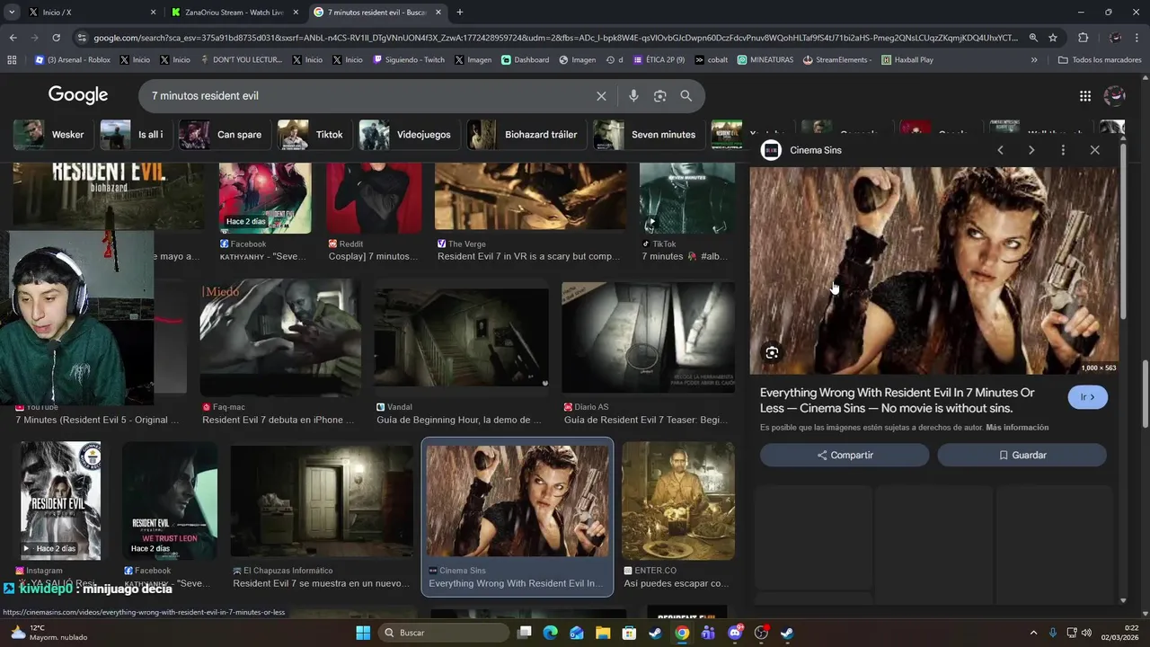Open Microsoft Edge from the taskbar
This screenshot has height=647, width=1150.
(550, 633)
